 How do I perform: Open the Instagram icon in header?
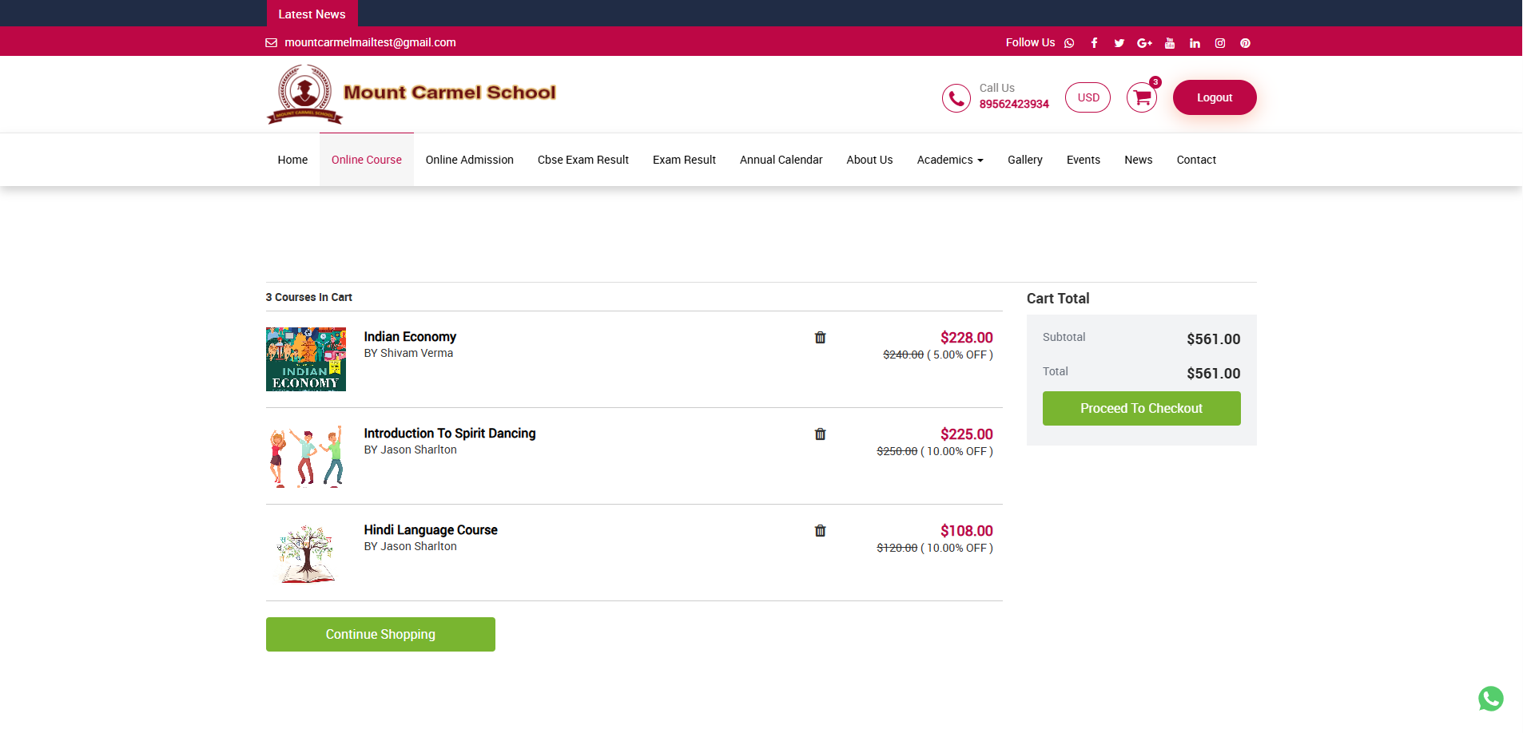pyautogui.click(x=1220, y=43)
